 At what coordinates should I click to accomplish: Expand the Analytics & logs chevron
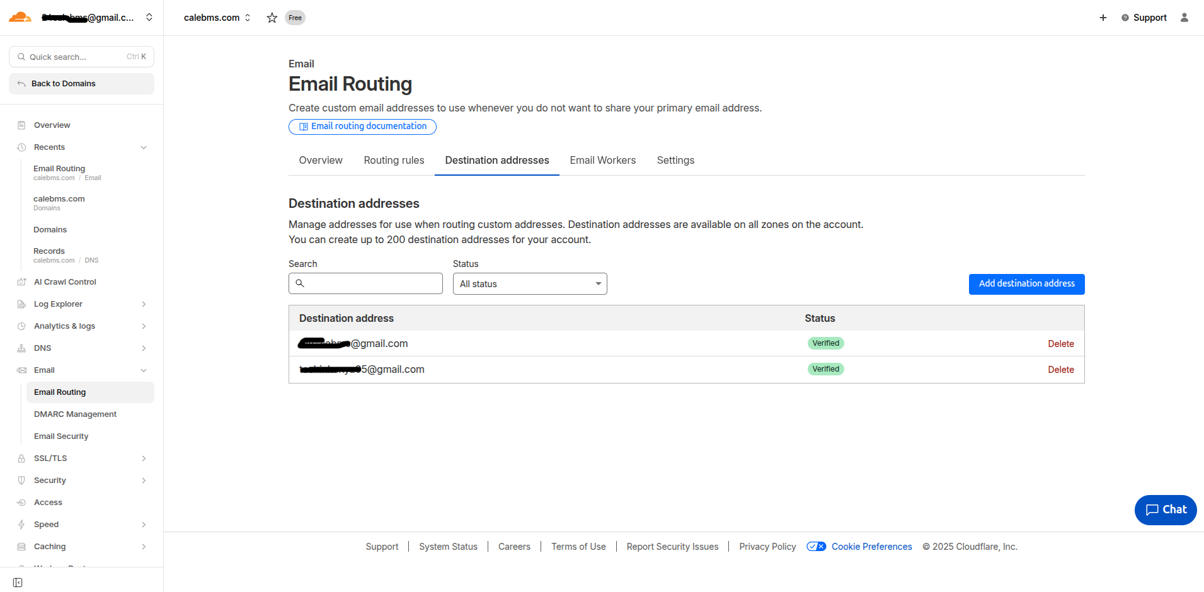click(x=144, y=326)
